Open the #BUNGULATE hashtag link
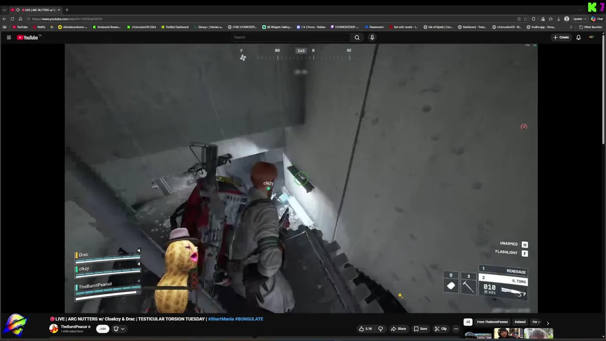The image size is (606, 341). [x=249, y=319]
